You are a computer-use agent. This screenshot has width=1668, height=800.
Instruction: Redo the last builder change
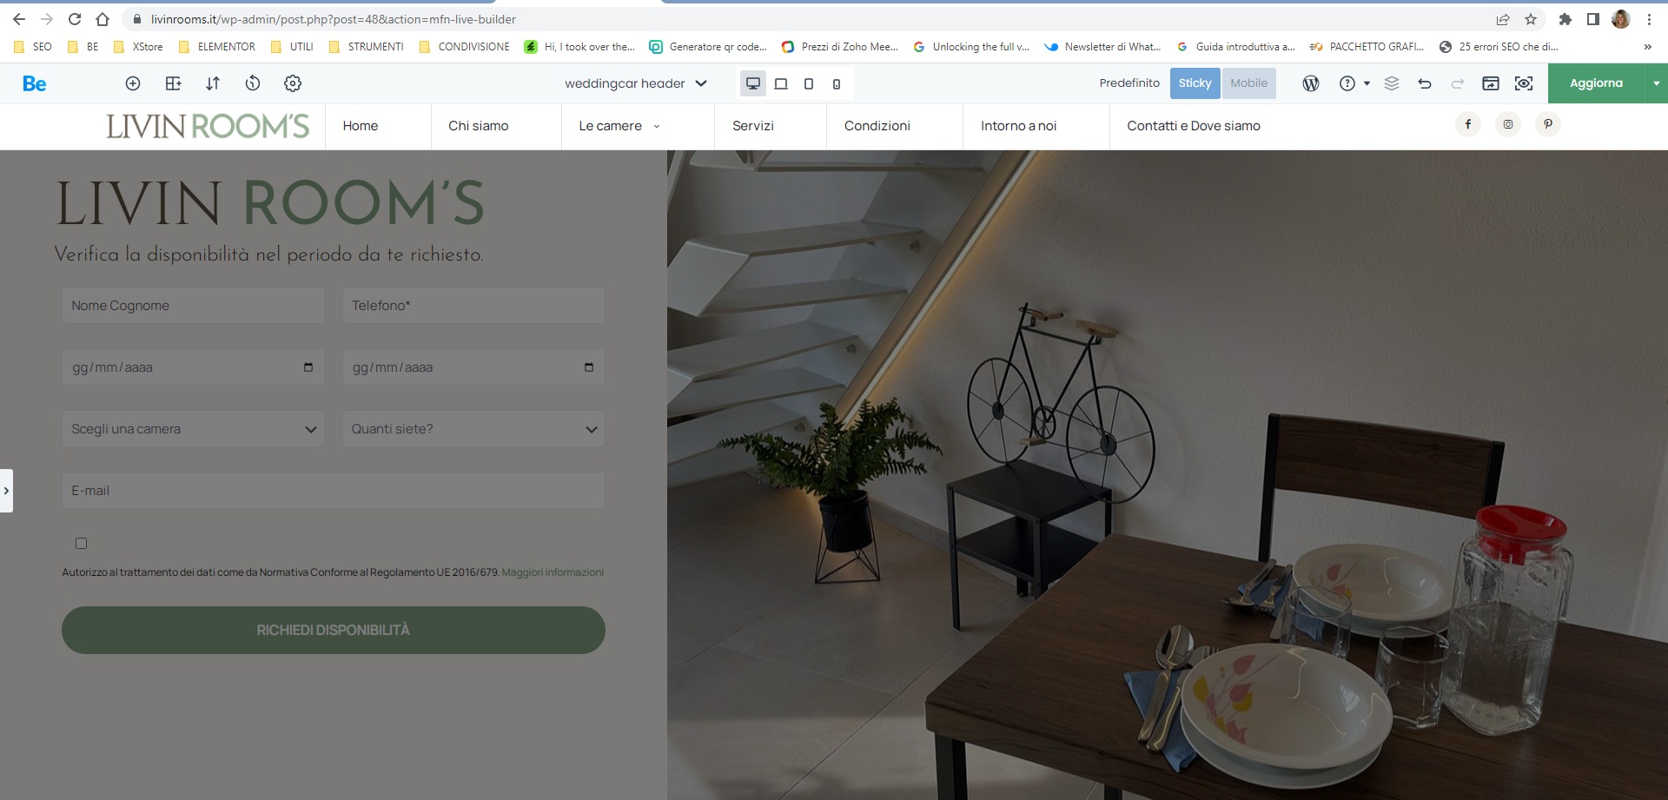pos(1458,83)
